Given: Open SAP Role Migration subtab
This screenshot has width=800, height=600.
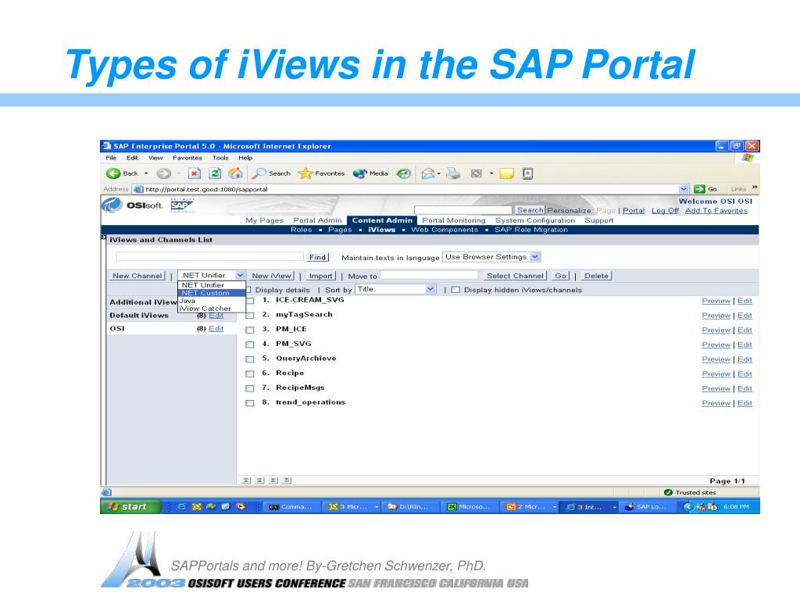Looking at the screenshot, I should 531,230.
